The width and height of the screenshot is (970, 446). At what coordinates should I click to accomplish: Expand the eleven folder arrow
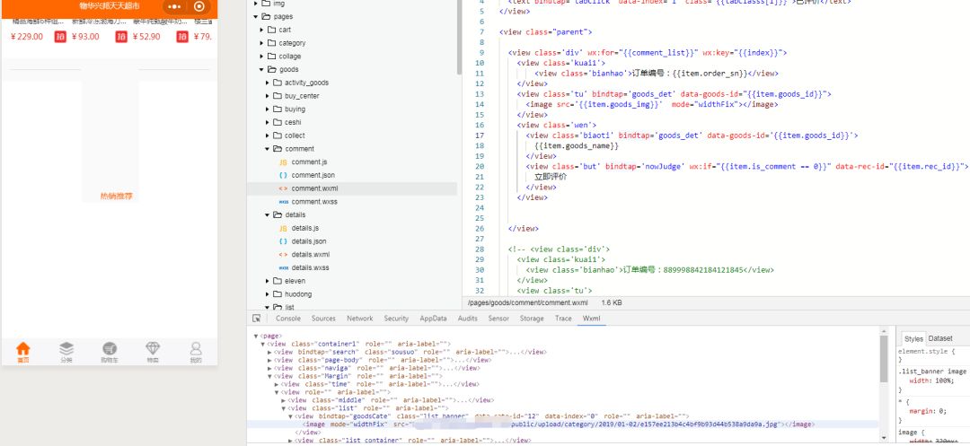[268, 281]
